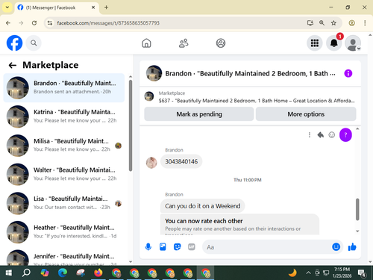The width and height of the screenshot is (373, 280).
Task: Open the notifications bell
Action: tap(333, 43)
